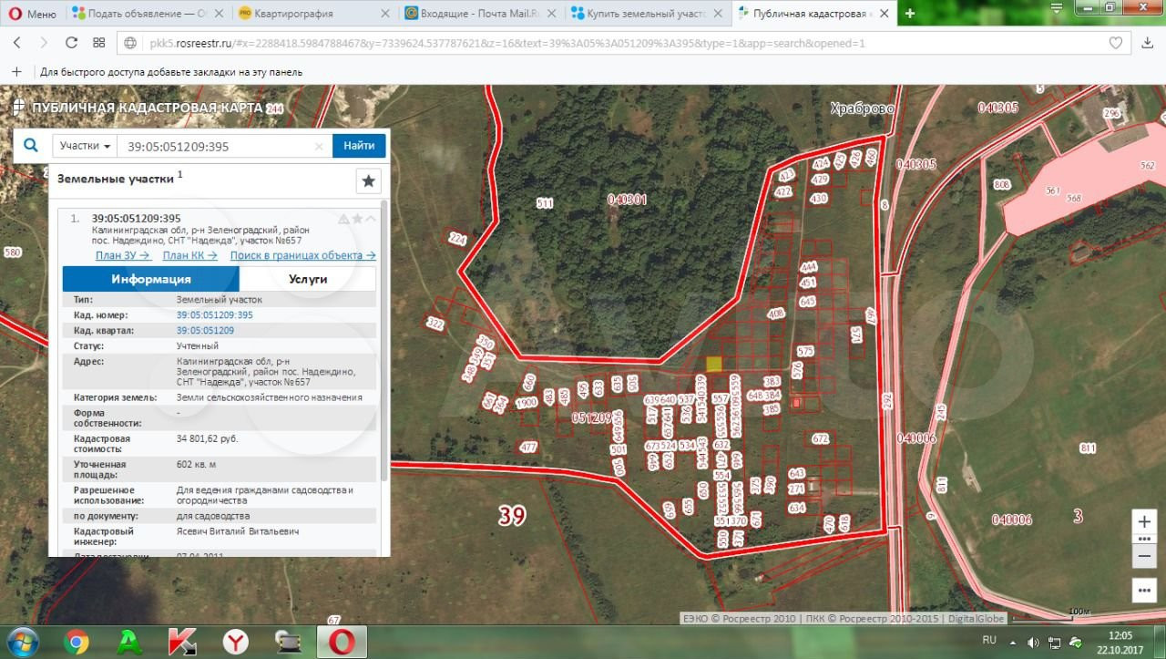Switch to the Услуги tab
Screen dimensions: 1166x659
[x=307, y=279]
